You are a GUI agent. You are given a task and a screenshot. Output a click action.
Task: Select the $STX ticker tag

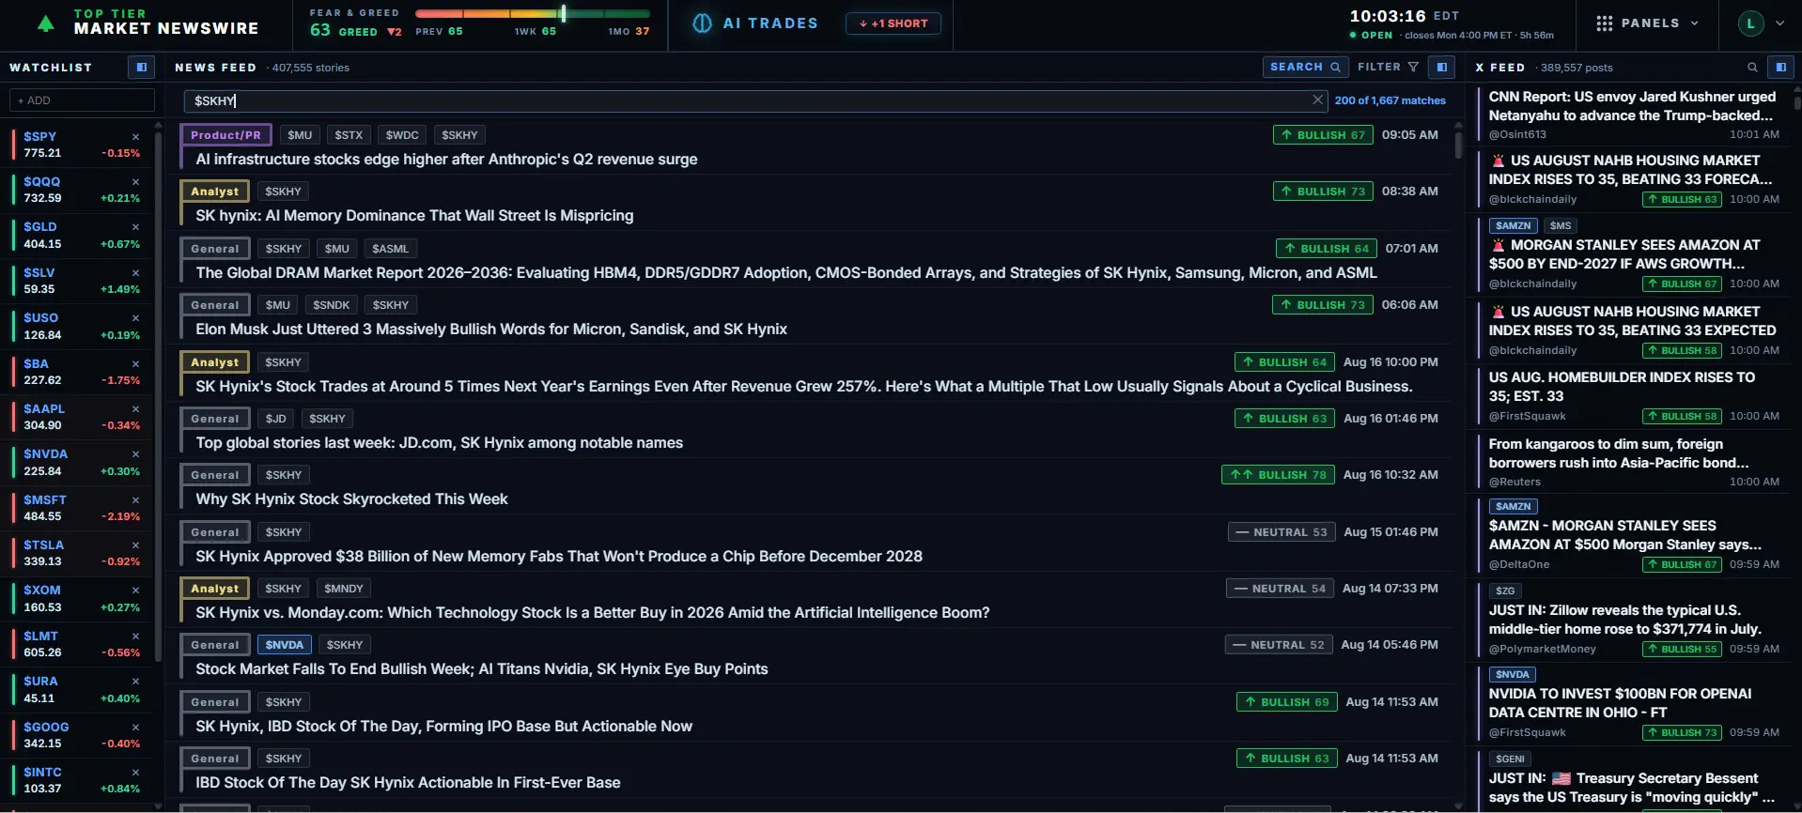tap(349, 135)
